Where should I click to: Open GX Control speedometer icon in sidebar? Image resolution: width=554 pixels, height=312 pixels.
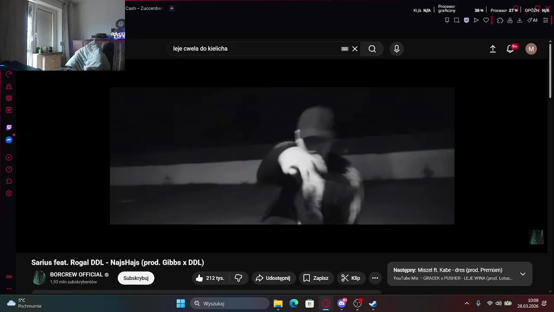[x=9, y=75]
